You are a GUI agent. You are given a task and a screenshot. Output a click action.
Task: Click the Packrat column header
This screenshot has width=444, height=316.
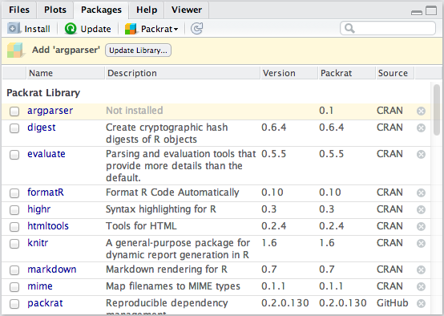[x=347, y=73]
